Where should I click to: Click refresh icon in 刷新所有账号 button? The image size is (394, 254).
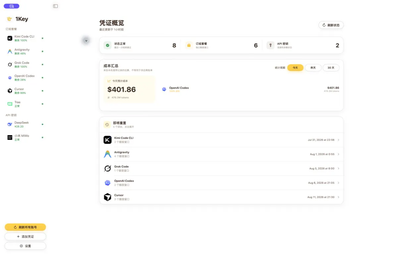coord(15,227)
